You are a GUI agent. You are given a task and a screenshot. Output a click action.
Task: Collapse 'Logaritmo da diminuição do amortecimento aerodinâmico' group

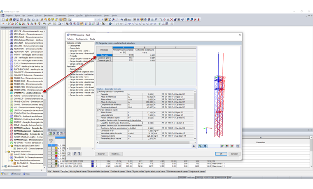98,126
